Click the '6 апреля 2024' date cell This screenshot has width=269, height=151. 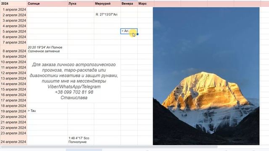click(13, 37)
